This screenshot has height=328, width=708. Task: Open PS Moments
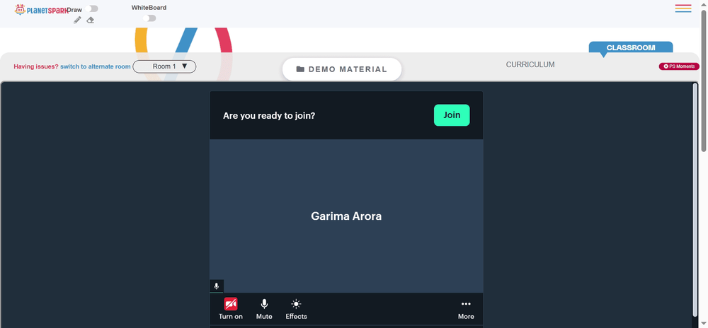pos(679,66)
